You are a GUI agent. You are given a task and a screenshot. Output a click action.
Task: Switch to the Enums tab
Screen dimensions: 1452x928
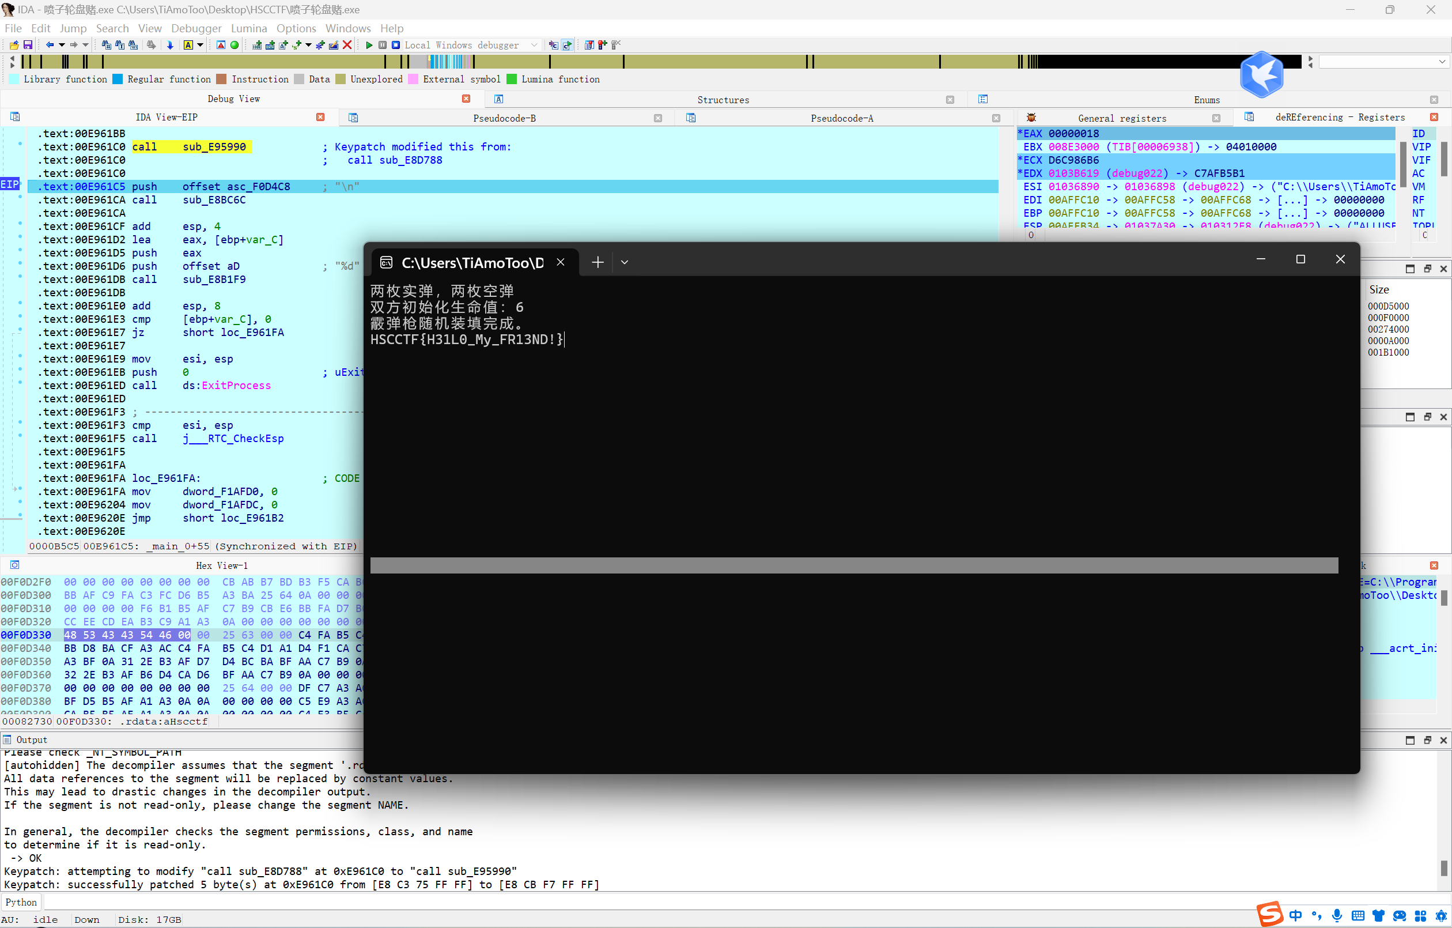pos(1207,100)
